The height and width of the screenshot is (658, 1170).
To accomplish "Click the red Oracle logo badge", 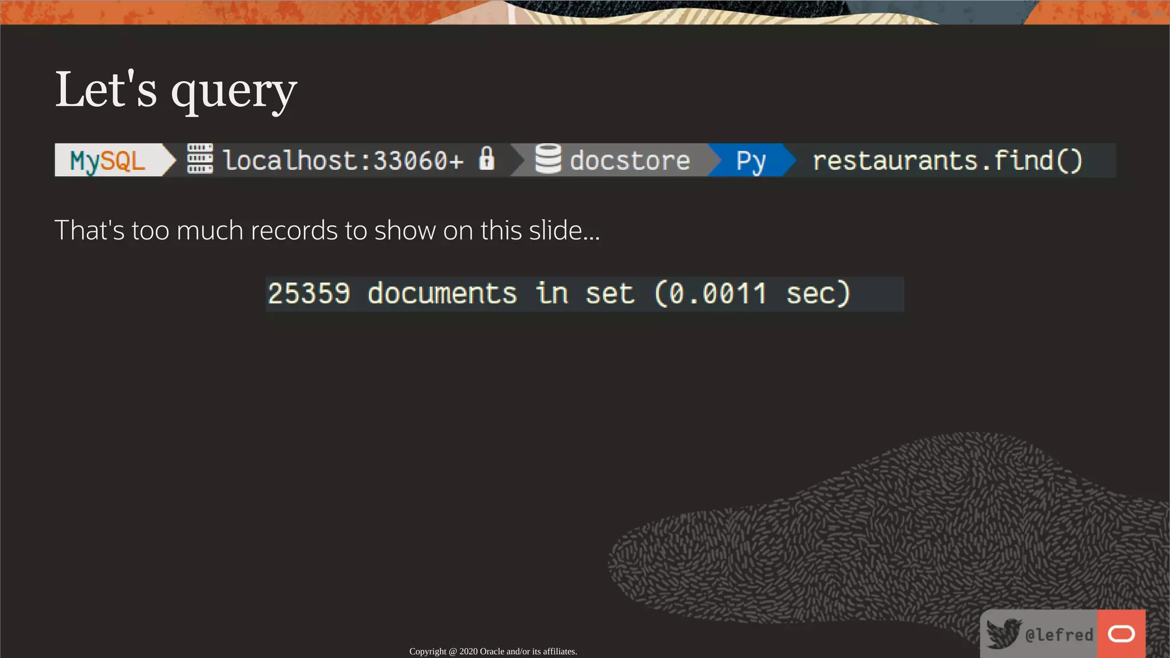I will (x=1121, y=634).
